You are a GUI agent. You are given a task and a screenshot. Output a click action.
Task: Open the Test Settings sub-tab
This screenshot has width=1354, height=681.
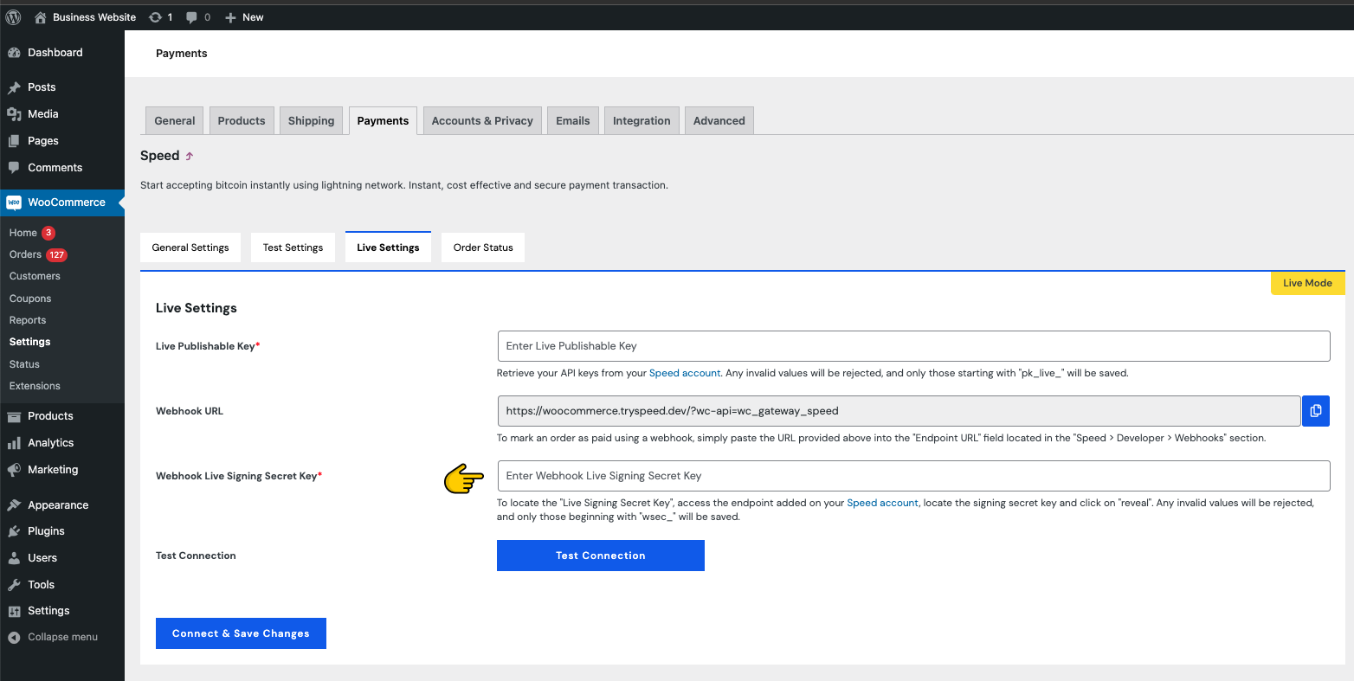(293, 247)
